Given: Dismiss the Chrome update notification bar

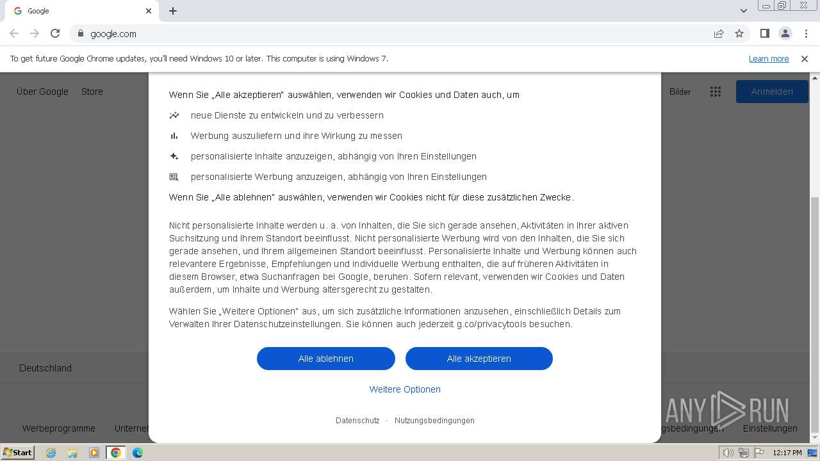Looking at the screenshot, I should pyautogui.click(x=805, y=58).
